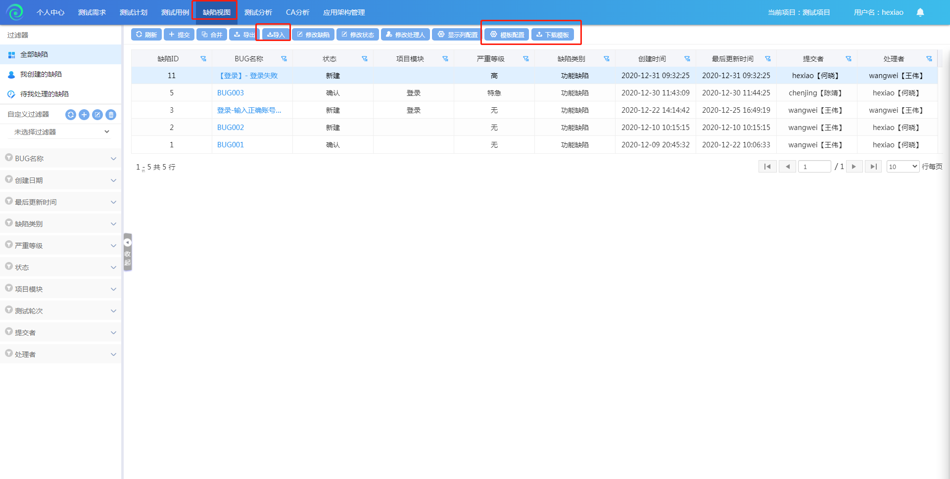Collapse the left filter sidebar with 收起 handle
The height and width of the screenshot is (479, 950).
[x=128, y=252]
